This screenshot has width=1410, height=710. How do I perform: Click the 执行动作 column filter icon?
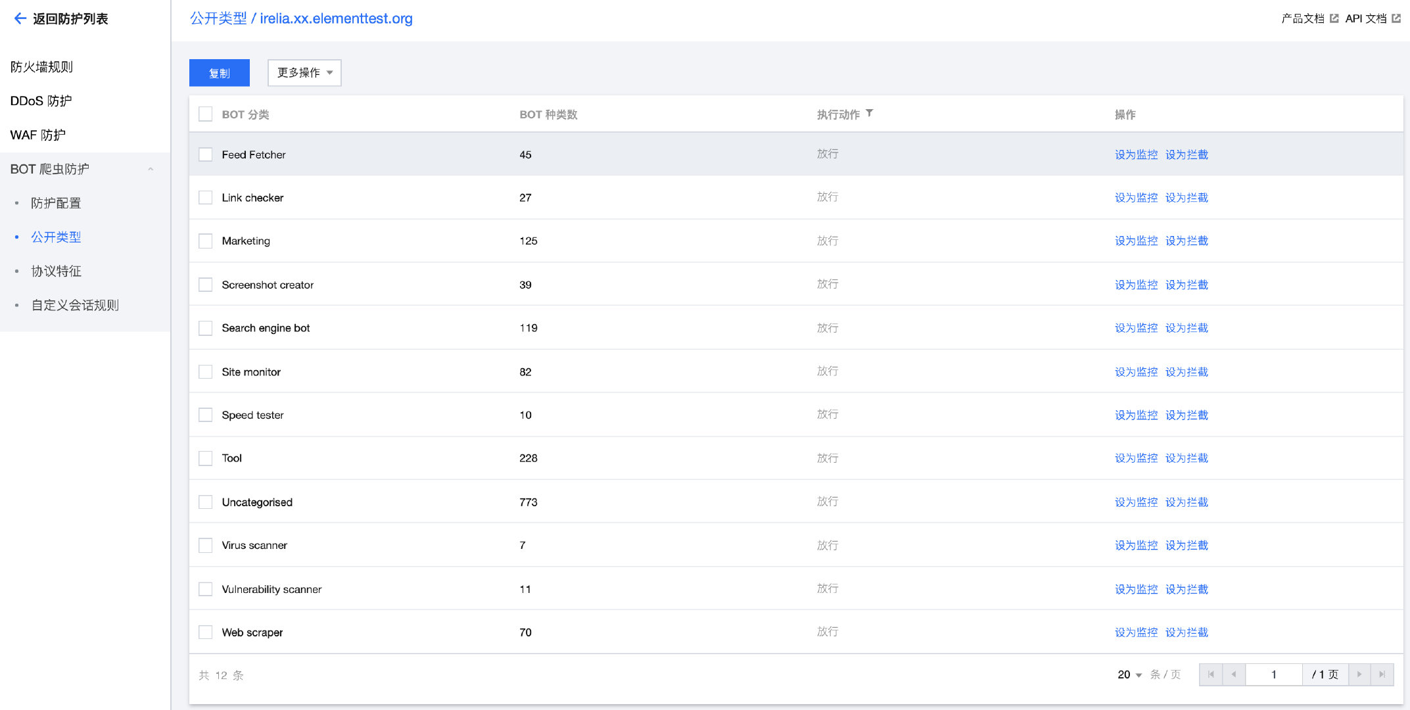869,113
